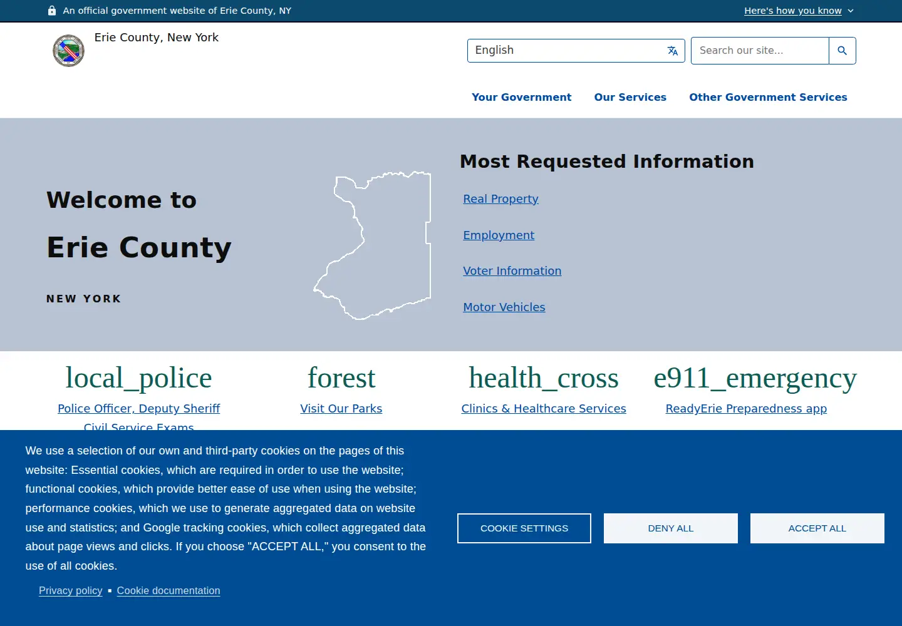902x626 pixels.
Task: Focus the "Search our site..." field
Action: [x=760, y=51]
